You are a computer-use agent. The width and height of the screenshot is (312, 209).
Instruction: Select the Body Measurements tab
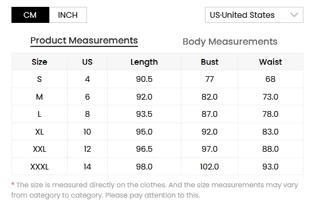tap(230, 42)
